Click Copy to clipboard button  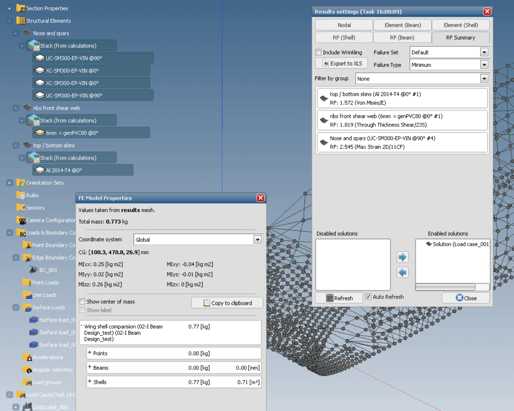point(227,303)
